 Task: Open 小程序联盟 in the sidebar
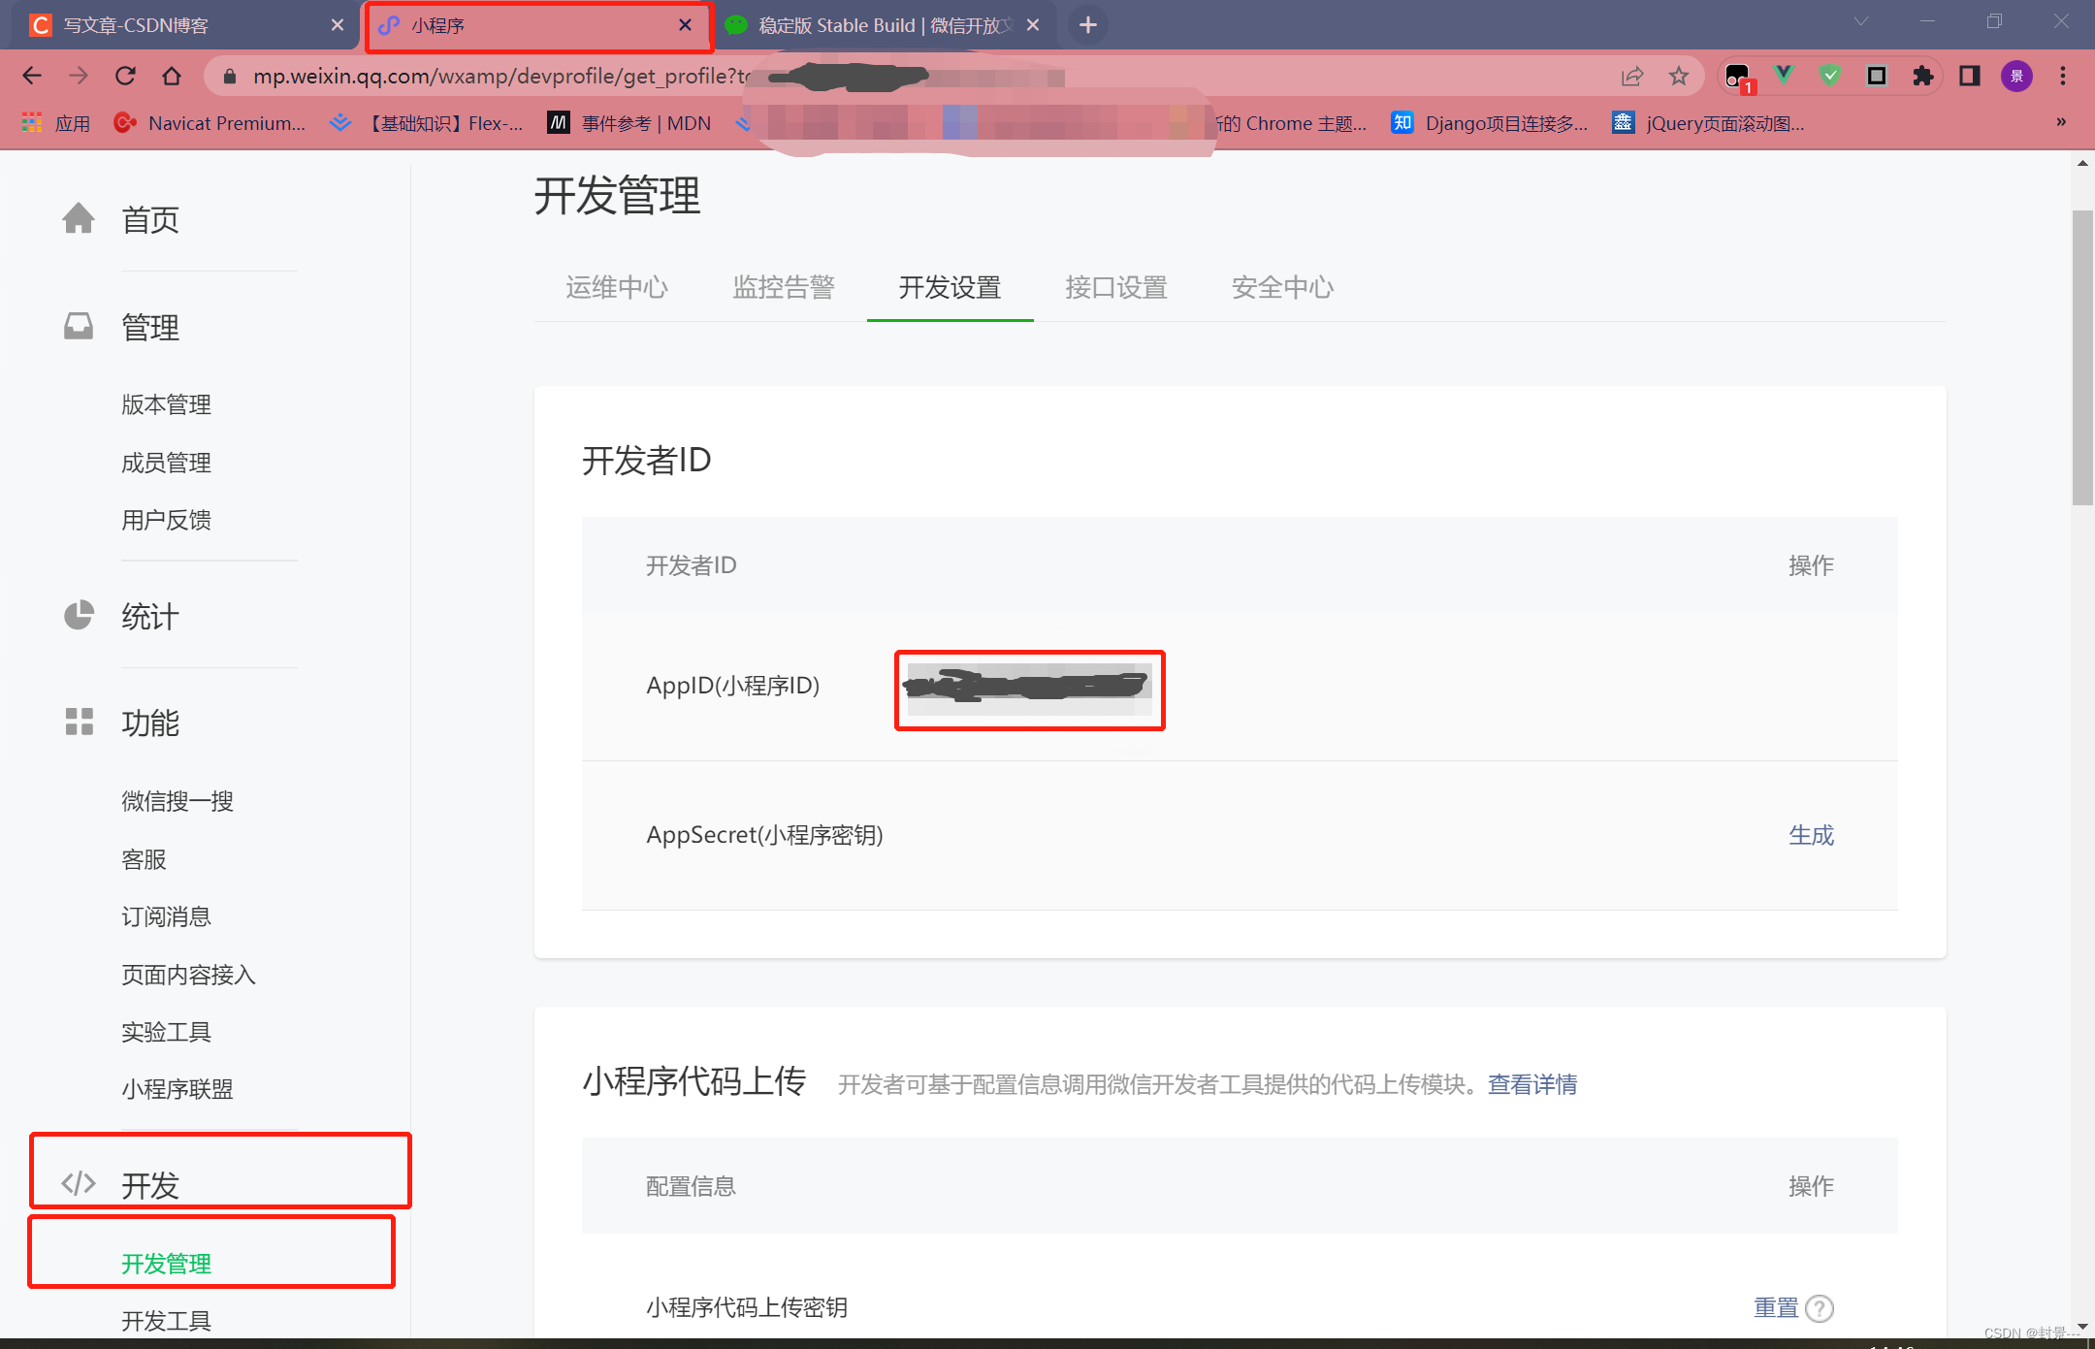177,1089
